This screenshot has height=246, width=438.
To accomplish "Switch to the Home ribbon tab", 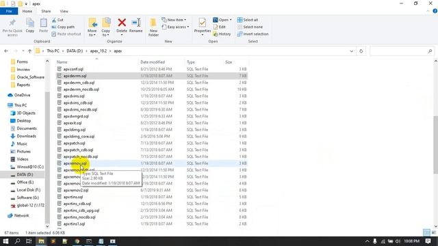I will 27,11.
